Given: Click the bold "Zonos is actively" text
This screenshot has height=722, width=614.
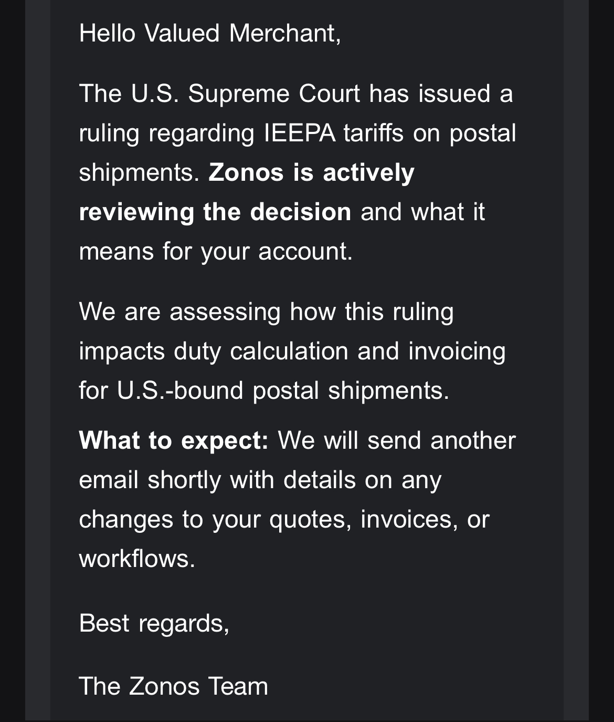Looking at the screenshot, I should click(x=311, y=172).
